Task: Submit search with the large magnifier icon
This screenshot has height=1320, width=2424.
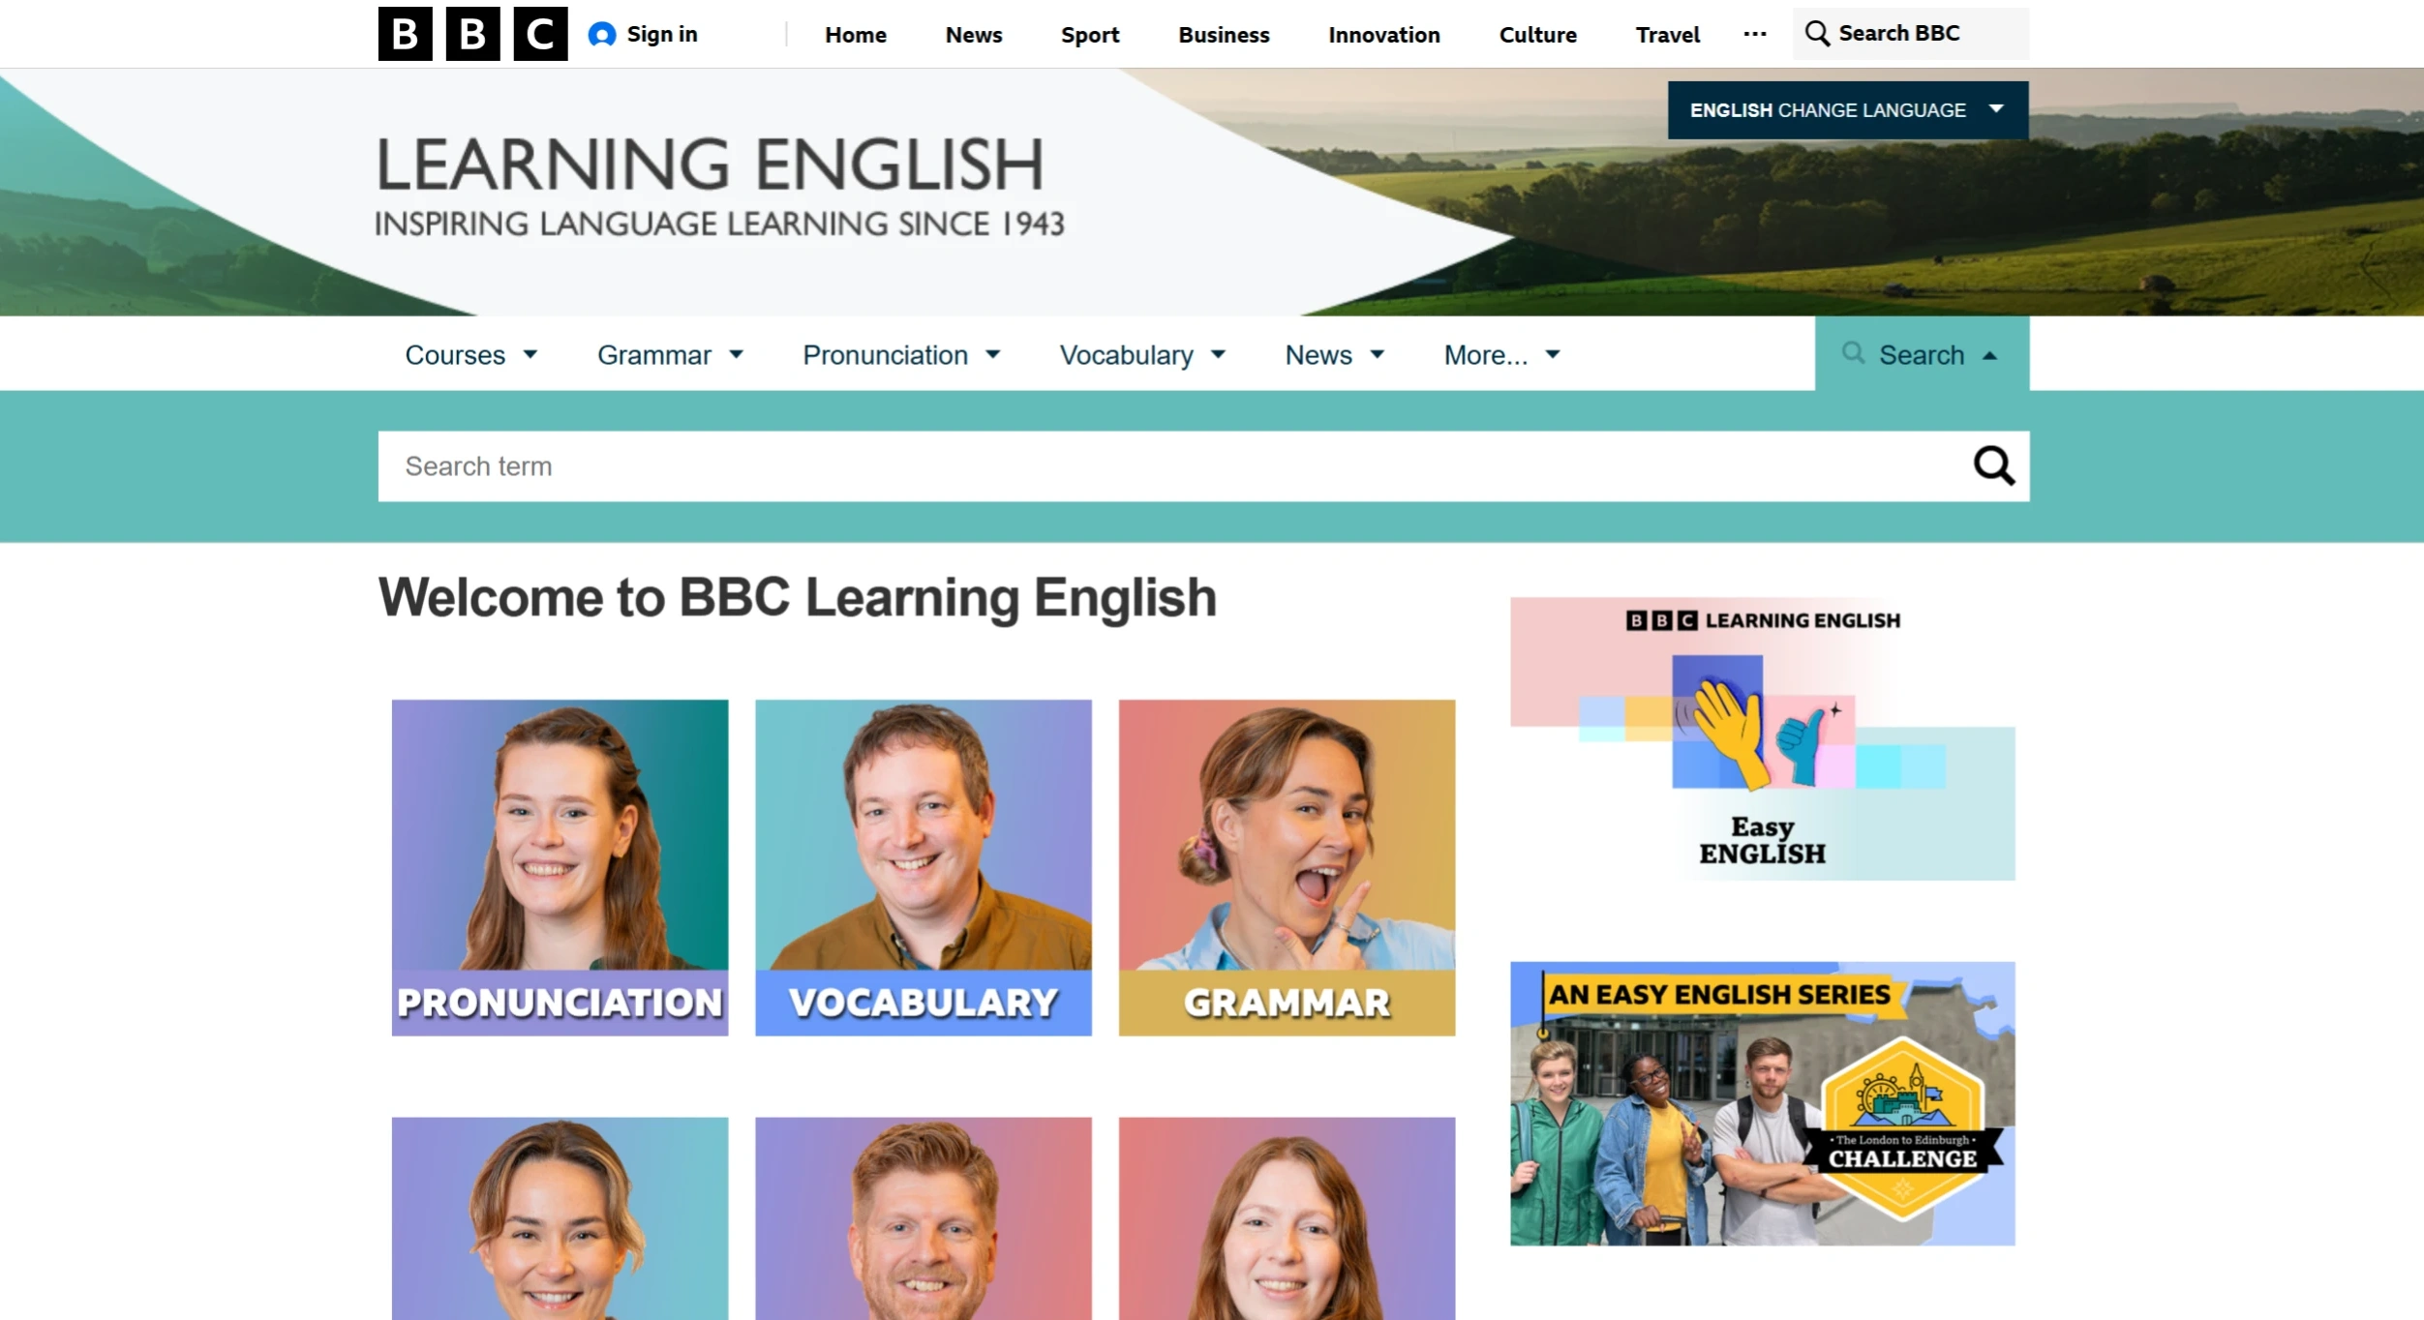Action: [x=1993, y=465]
